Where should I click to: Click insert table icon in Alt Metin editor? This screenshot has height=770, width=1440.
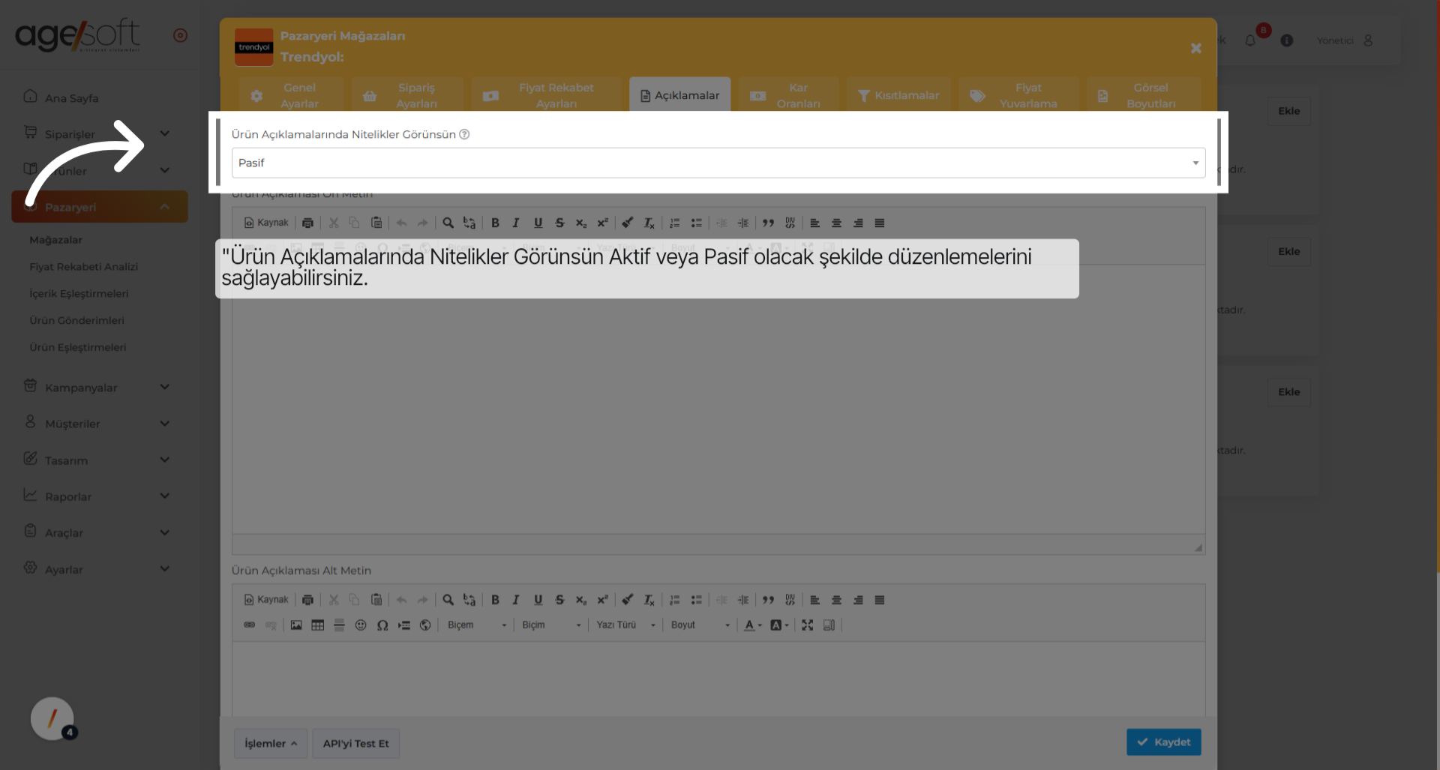318,625
